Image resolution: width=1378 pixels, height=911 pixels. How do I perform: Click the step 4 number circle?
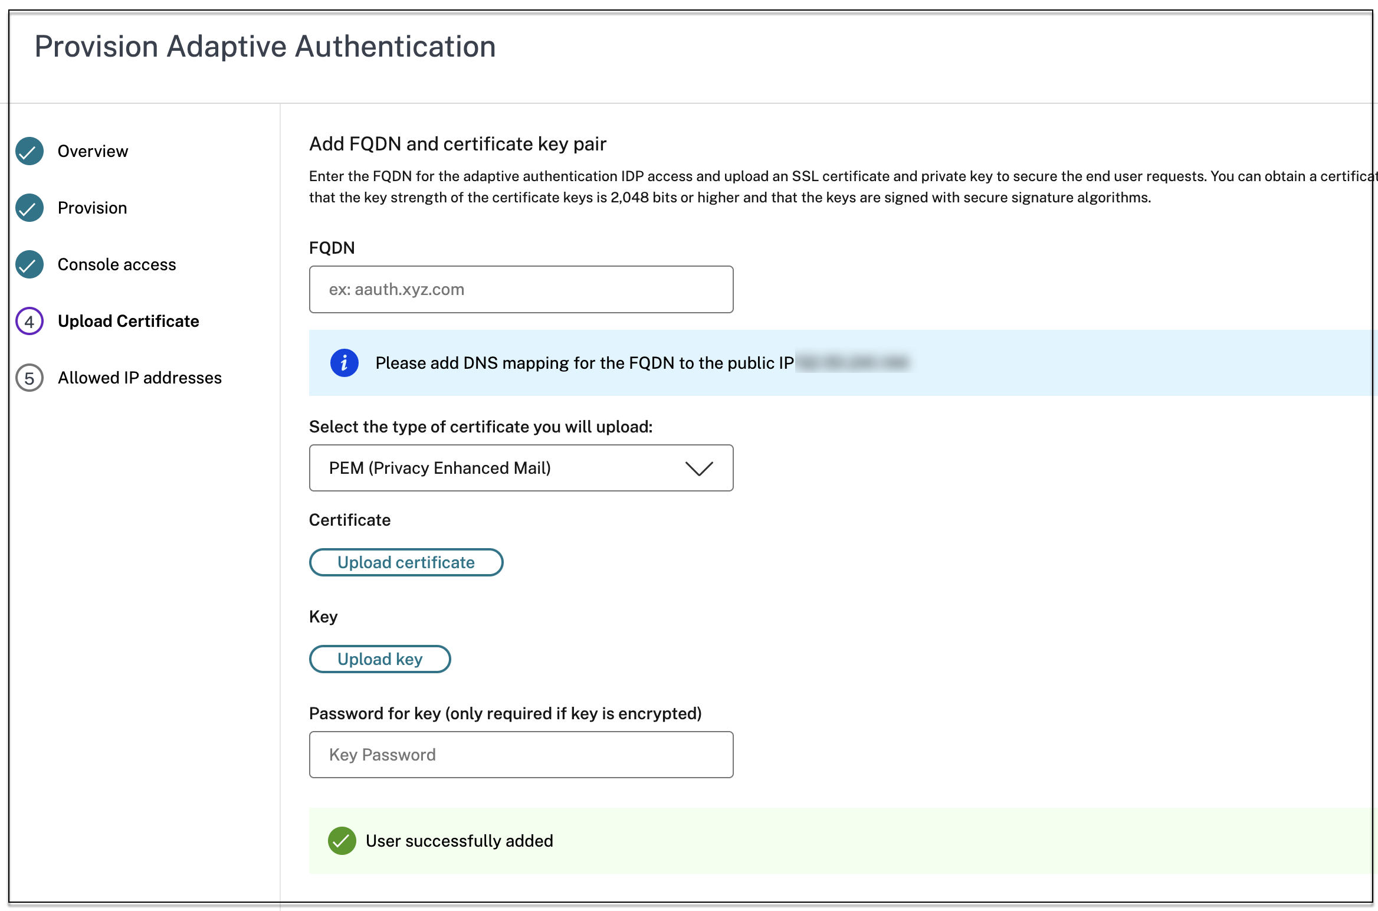(x=29, y=321)
